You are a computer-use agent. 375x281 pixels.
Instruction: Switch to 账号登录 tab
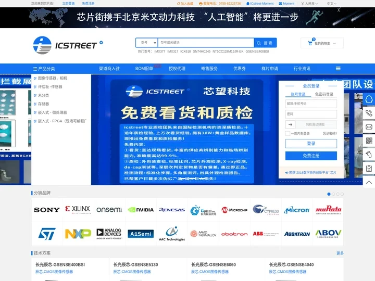(298, 94)
